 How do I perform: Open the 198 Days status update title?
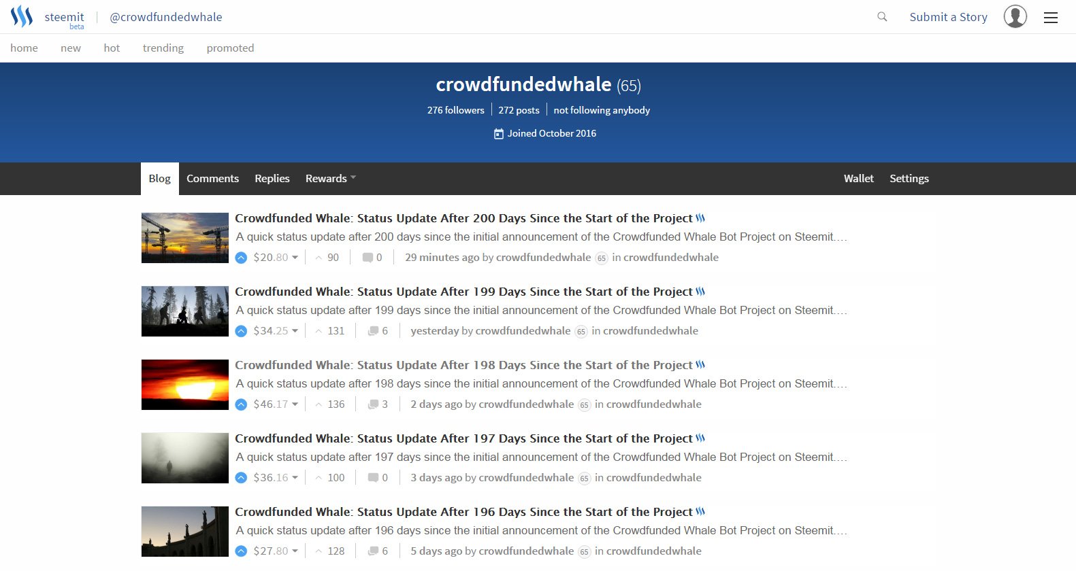[463, 365]
